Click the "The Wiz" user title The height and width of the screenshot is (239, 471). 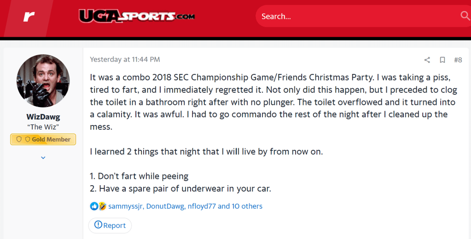click(43, 127)
